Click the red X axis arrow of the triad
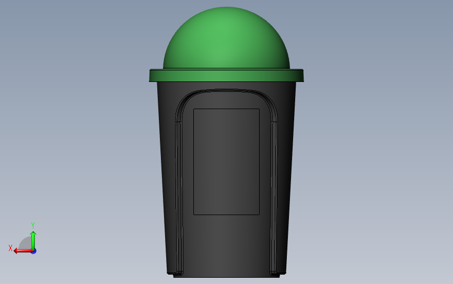Viewport: 453px width, 284px height. pyautogui.click(x=23, y=251)
